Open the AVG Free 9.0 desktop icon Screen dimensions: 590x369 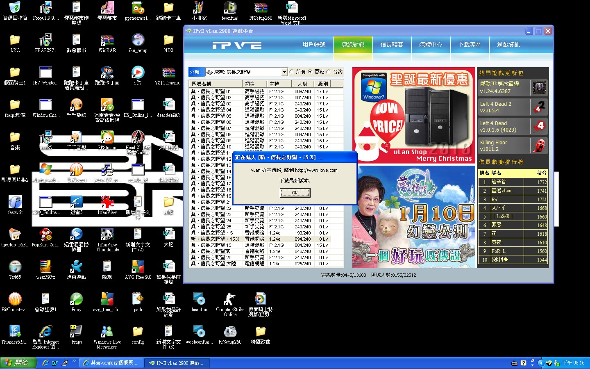[138, 267]
